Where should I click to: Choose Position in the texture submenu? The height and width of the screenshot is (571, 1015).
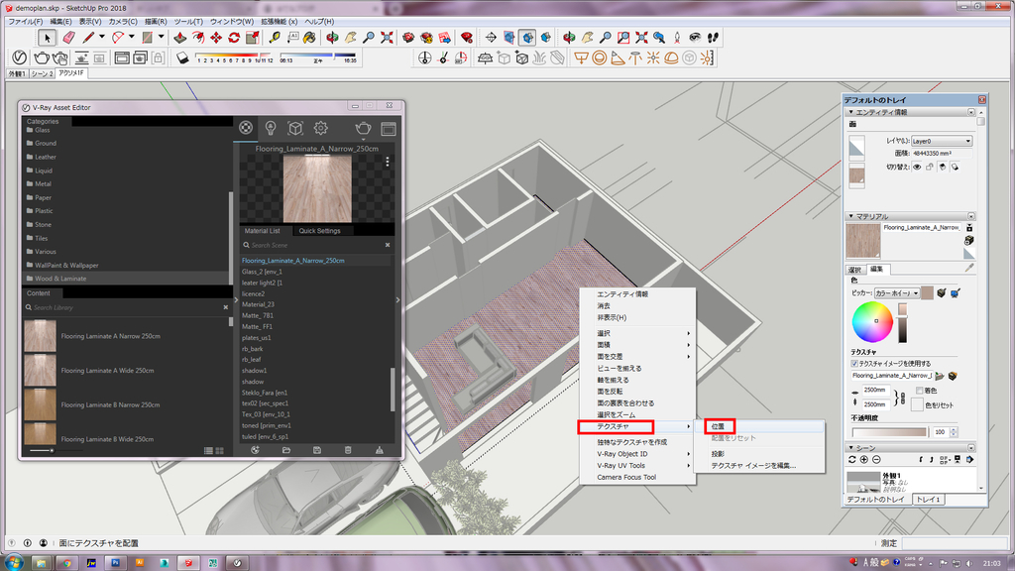pos(719,426)
